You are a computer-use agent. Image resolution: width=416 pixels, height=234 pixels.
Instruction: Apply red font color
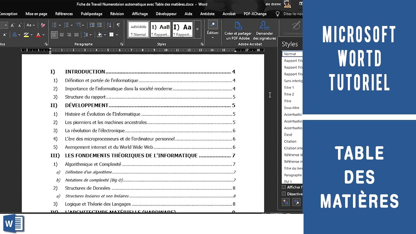(38, 34)
